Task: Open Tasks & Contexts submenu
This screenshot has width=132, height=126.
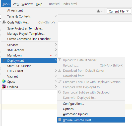Action: (x=29, y=16)
